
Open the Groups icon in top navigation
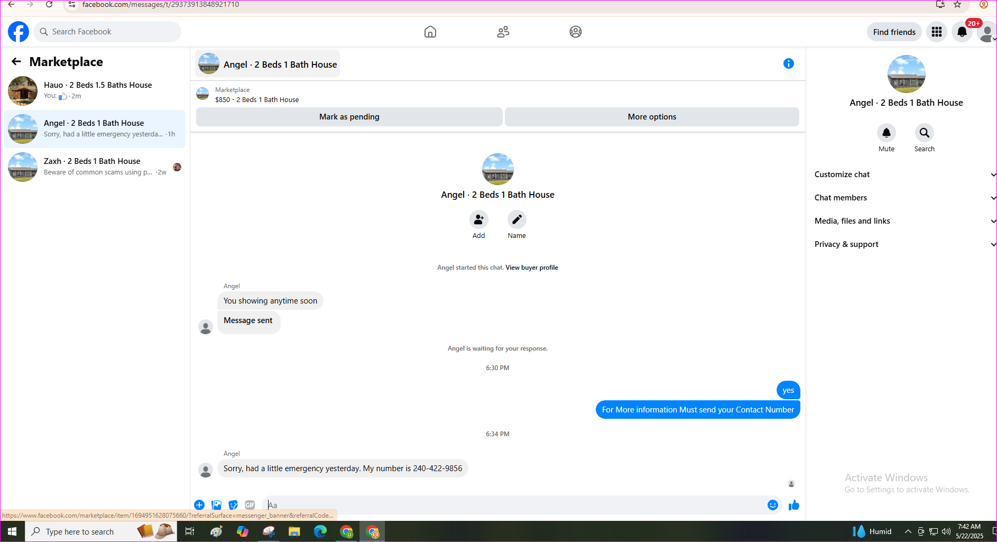(x=576, y=32)
